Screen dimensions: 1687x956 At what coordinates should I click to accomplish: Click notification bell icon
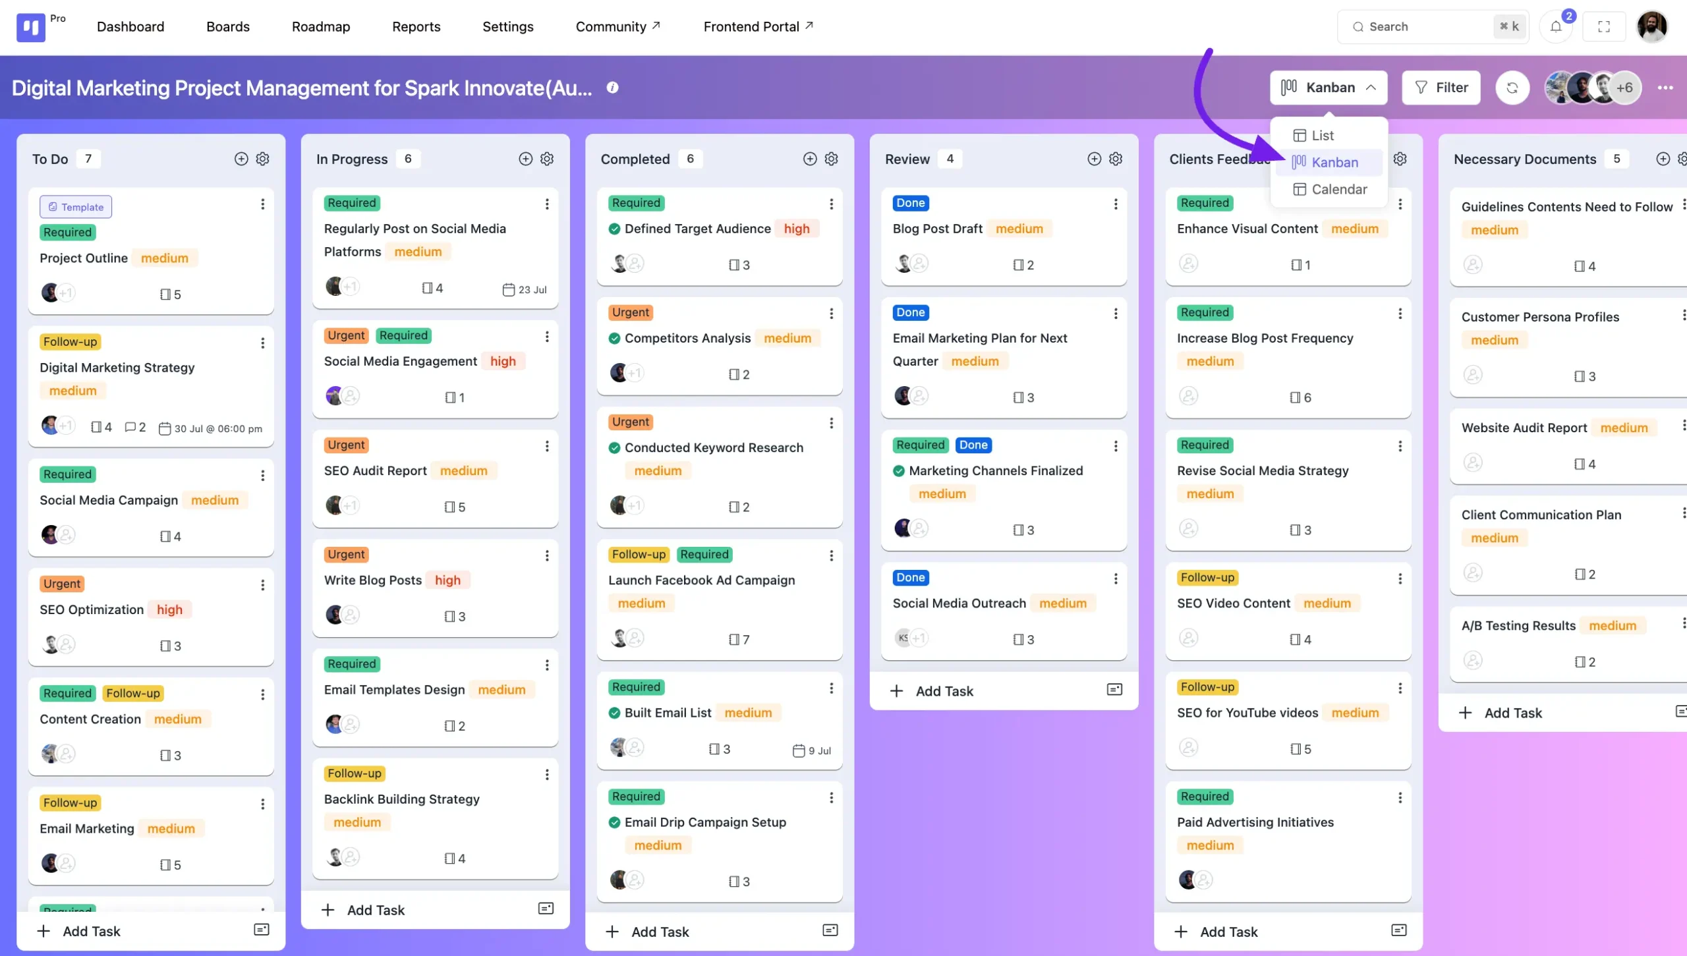[x=1555, y=26]
